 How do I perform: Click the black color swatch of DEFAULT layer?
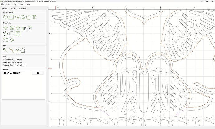5,73
